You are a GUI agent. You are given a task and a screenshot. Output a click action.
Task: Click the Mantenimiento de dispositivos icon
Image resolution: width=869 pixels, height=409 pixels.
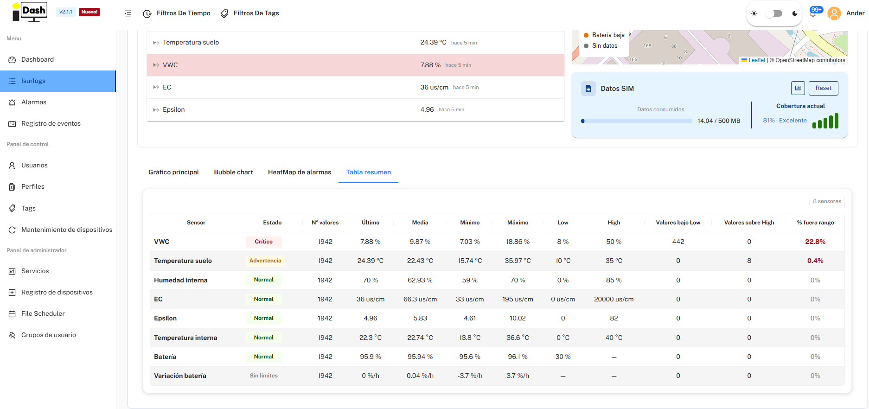click(x=12, y=230)
